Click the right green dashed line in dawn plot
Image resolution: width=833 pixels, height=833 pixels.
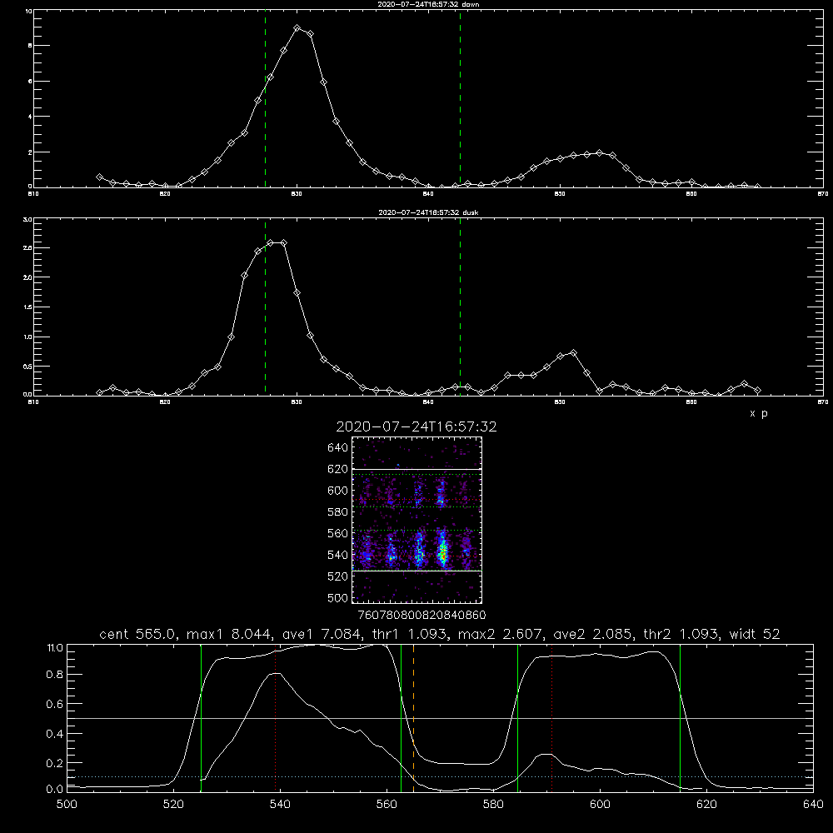(460, 99)
